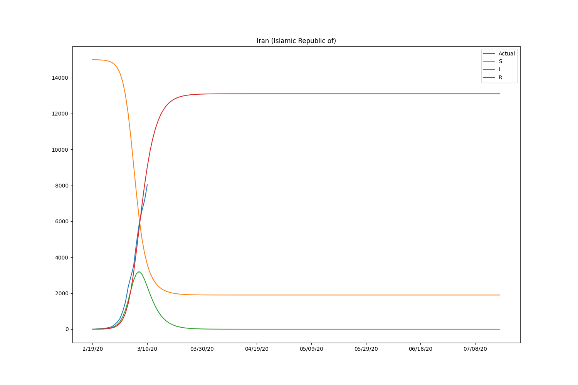Click the blue Actual legend line
This screenshot has height=385, width=578.
pos(489,54)
